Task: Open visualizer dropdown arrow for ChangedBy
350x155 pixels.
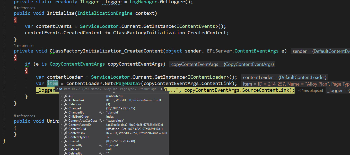Action: coord(104,112)
